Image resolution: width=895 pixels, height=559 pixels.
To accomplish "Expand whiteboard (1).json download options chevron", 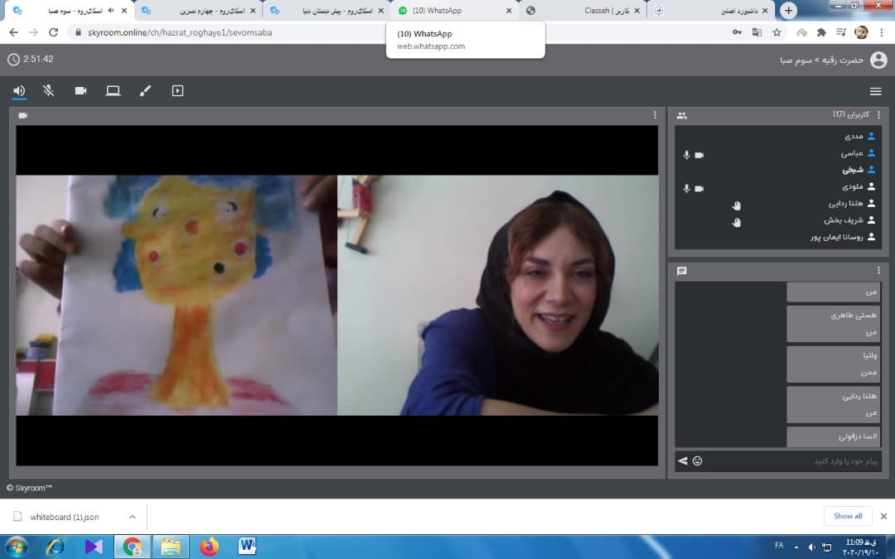I will [133, 517].
